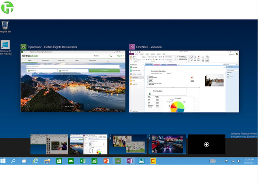Show hidden system tray icons
Image resolution: width=258 pixels, height=184 pixels.
point(220,161)
